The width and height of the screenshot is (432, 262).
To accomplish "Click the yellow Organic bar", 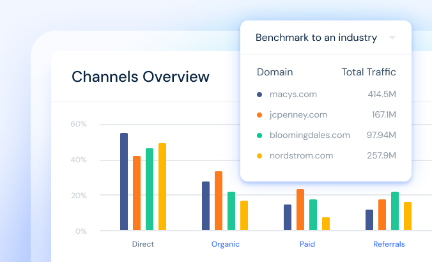I will 244,215.
